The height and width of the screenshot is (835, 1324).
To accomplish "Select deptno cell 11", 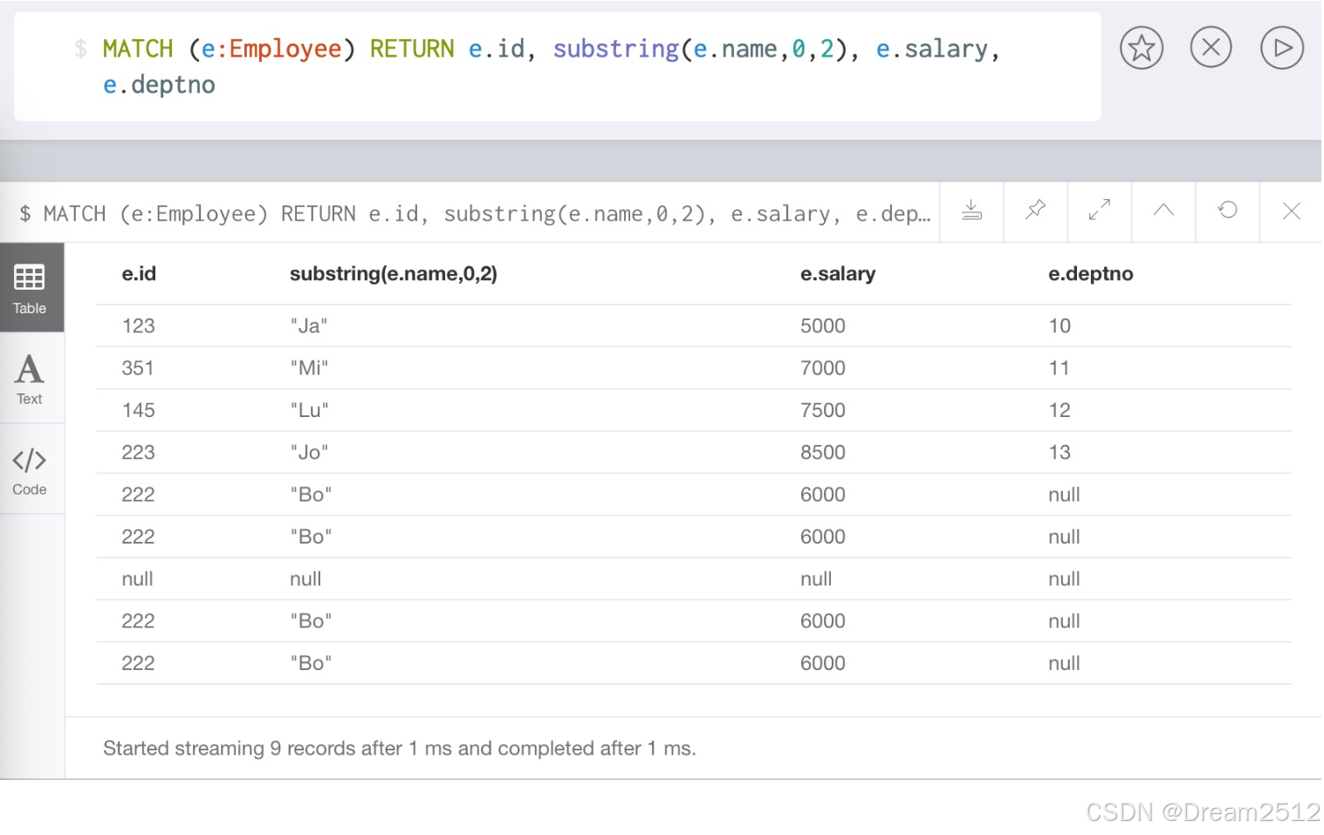I will [x=1060, y=368].
